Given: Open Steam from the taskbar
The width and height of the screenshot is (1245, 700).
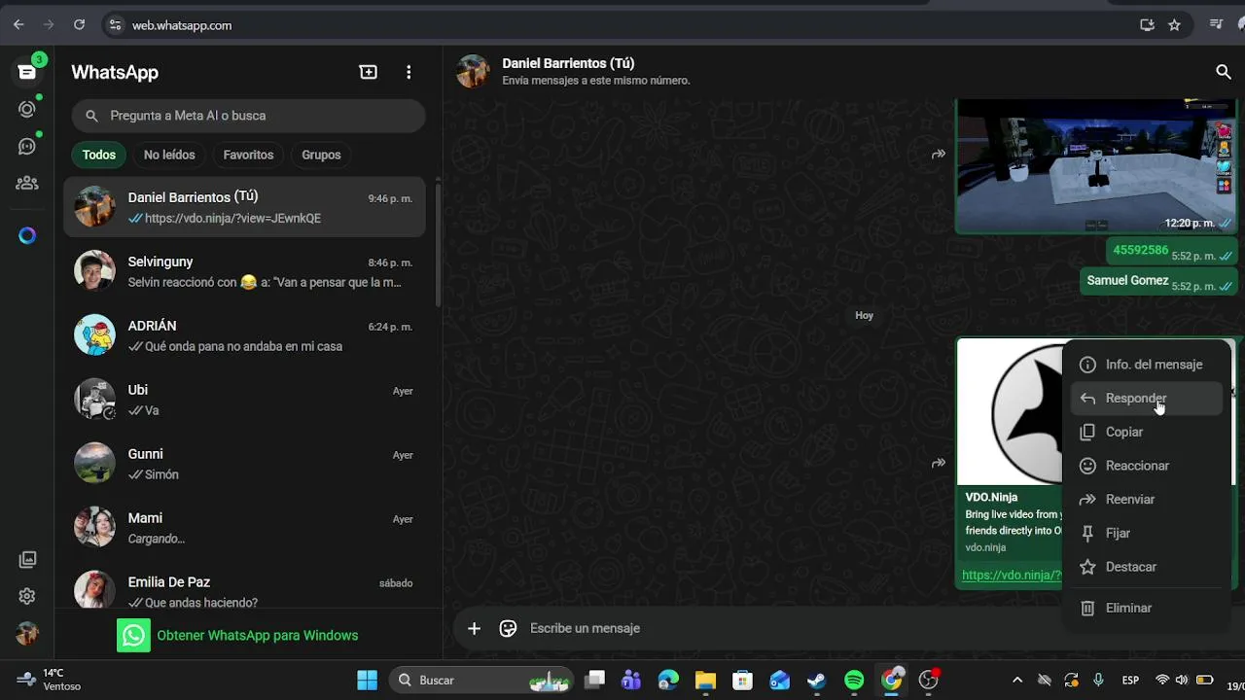Looking at the screenshot, I should point(817,681).
